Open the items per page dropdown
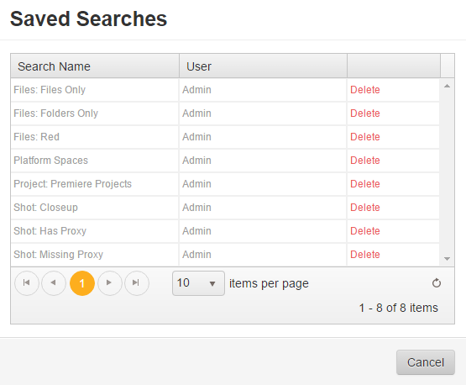The image size is (466, 385). tap(198, 283)
